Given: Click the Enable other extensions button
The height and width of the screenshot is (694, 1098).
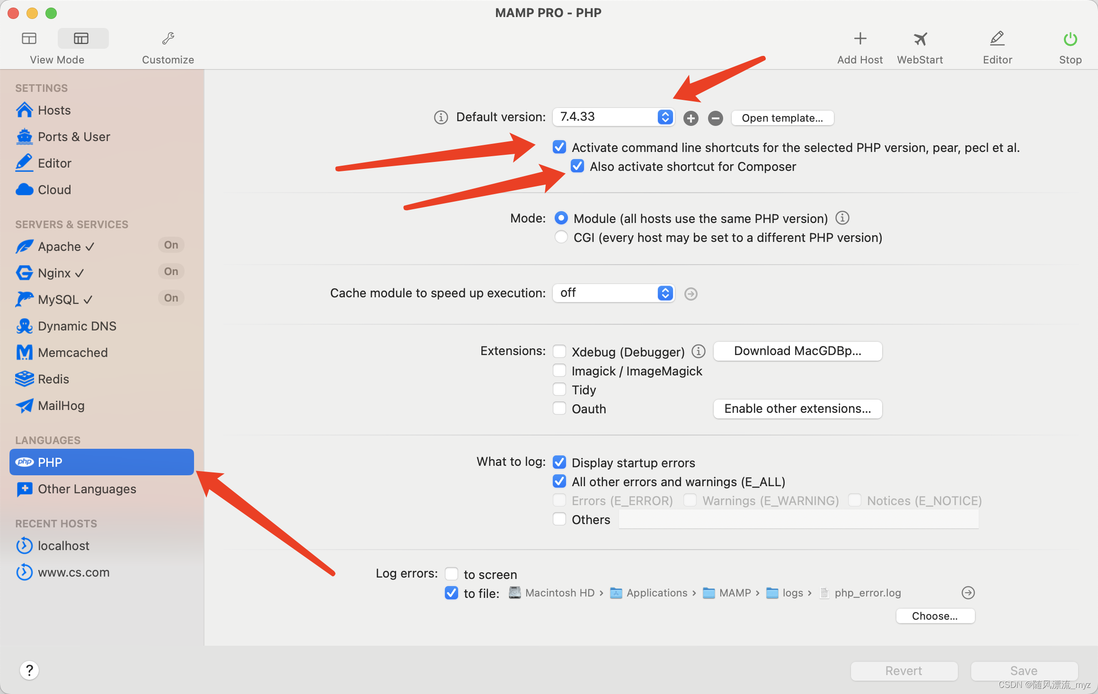Looking at the screenshot, I should (x=797, y=409).
